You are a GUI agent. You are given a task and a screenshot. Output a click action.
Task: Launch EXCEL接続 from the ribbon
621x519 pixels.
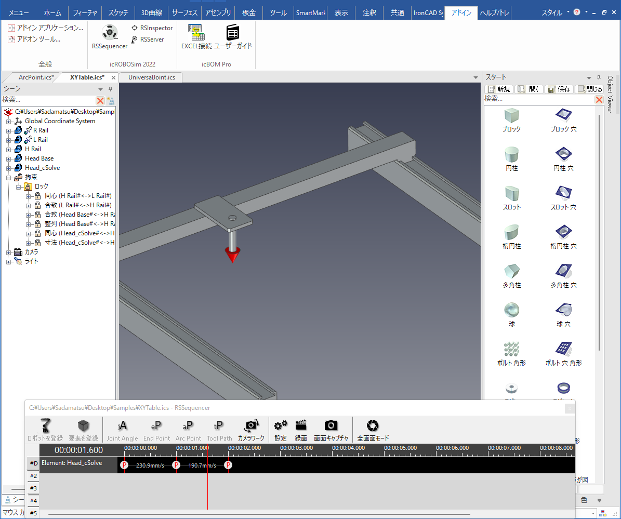pyautogui.click(x=196, y=37)
